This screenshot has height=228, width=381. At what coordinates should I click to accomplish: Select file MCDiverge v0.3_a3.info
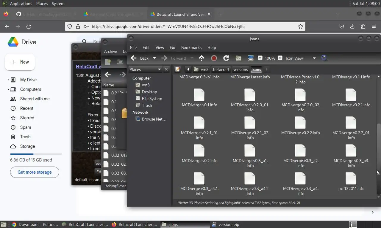pyautogui.click(x=351, y=156)
